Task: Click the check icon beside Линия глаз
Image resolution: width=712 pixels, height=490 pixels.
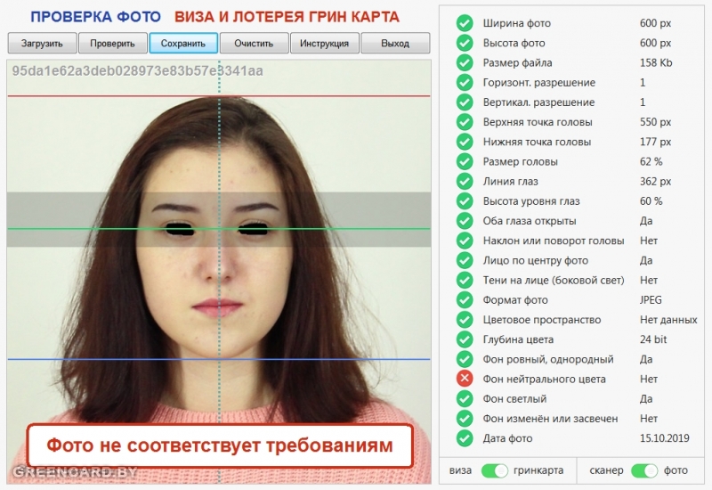Action: click(x=465, y=182)
